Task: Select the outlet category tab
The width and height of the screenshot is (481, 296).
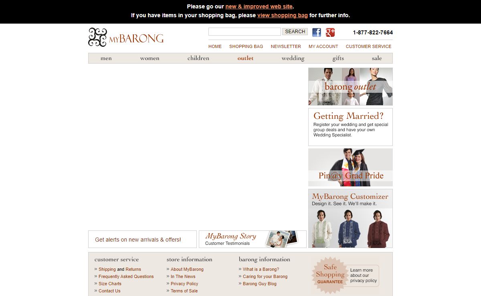Action: tap(246, 58)
